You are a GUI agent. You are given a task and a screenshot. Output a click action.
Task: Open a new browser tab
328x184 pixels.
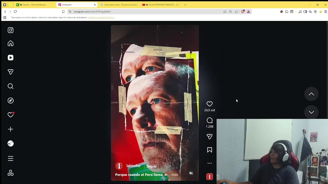[x=185, y=5]
